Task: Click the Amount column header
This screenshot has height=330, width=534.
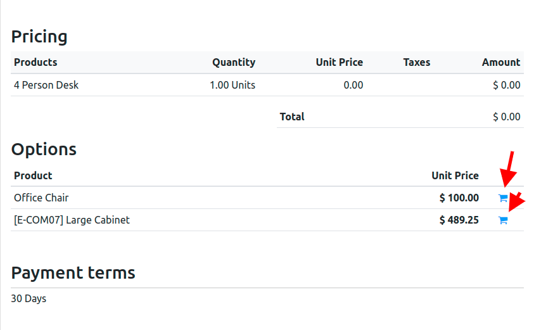Action: pos(500,62)
